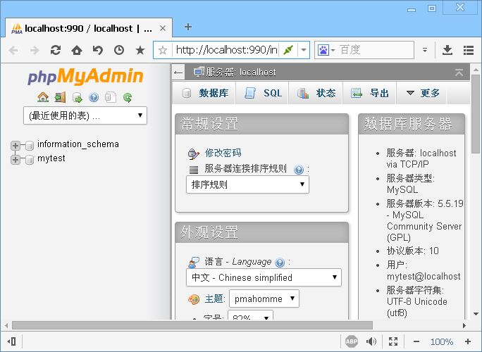
Task: Click the scroll right arrow on horizontal scrollbar
Action: pyautogui.click(x=464, y=325)
